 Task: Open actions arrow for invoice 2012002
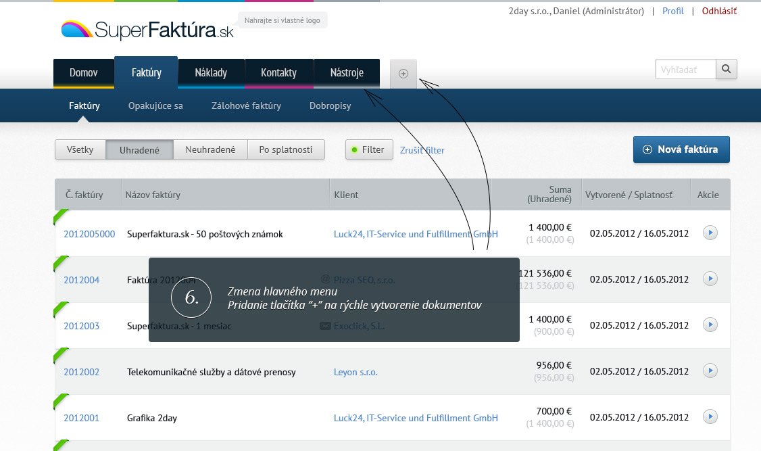[710, 371]
